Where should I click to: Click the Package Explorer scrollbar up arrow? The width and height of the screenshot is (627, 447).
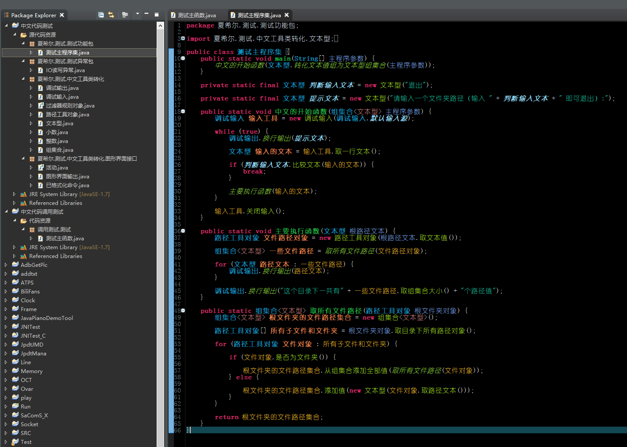(x=160, y=26)
